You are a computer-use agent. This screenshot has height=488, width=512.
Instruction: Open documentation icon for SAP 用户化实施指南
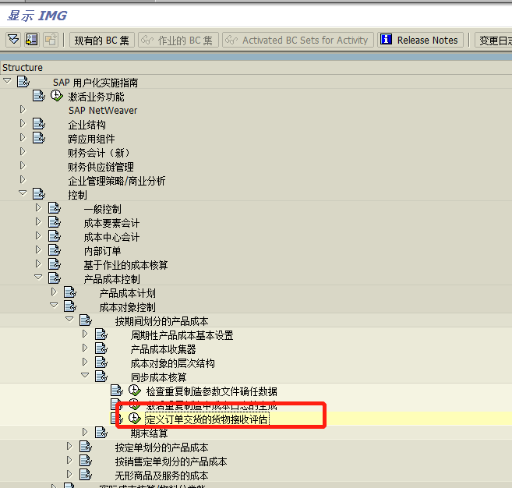point(23,81)
